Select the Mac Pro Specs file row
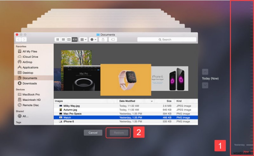This screenshot has width=254, height=156. [x=126, y=114]
